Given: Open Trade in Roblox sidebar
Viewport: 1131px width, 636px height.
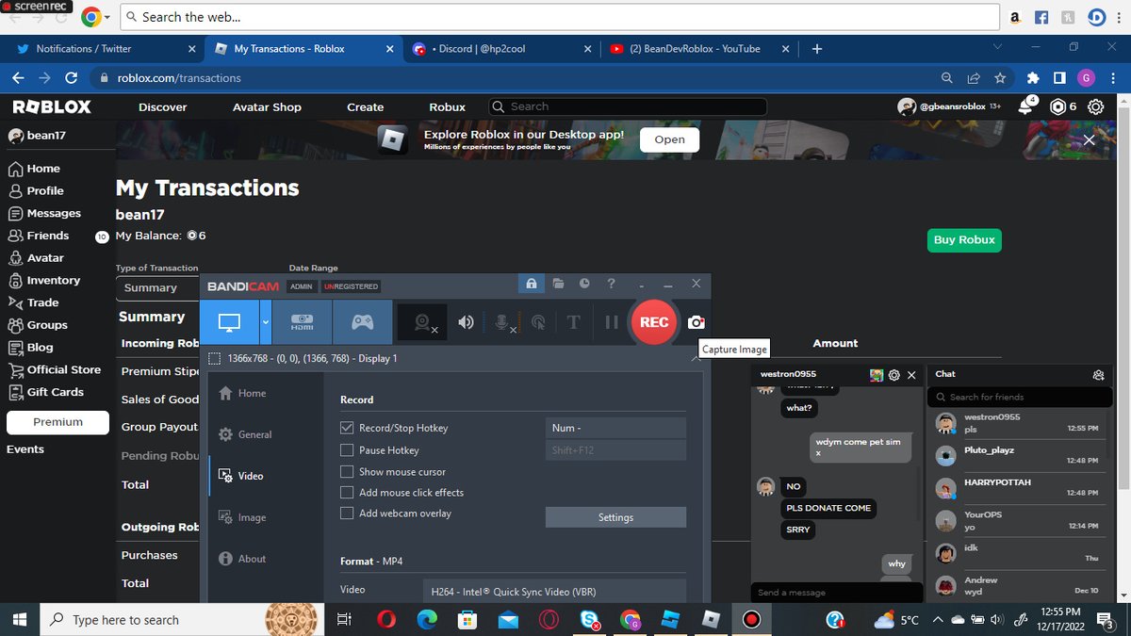Looking at the screenshot, I should pos(34,302).
